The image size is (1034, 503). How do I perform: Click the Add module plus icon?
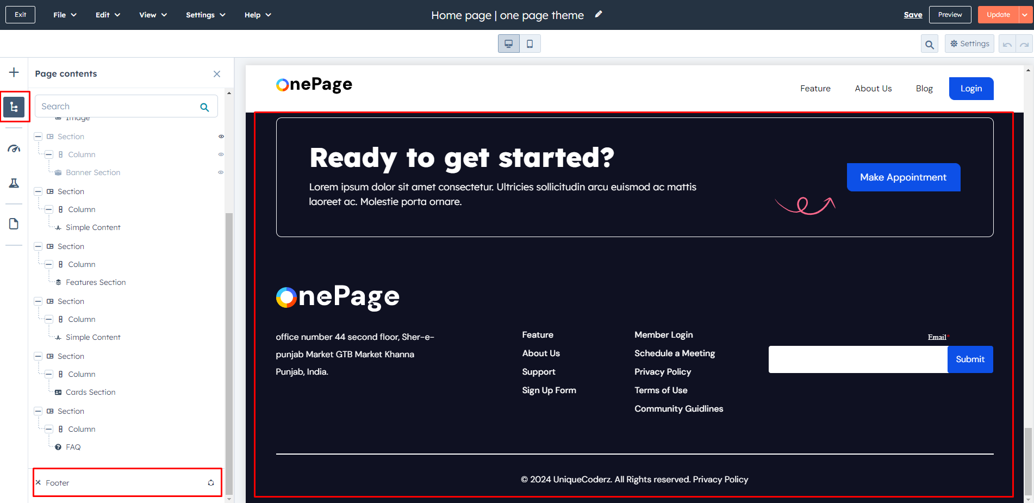[x=14, y=72]
